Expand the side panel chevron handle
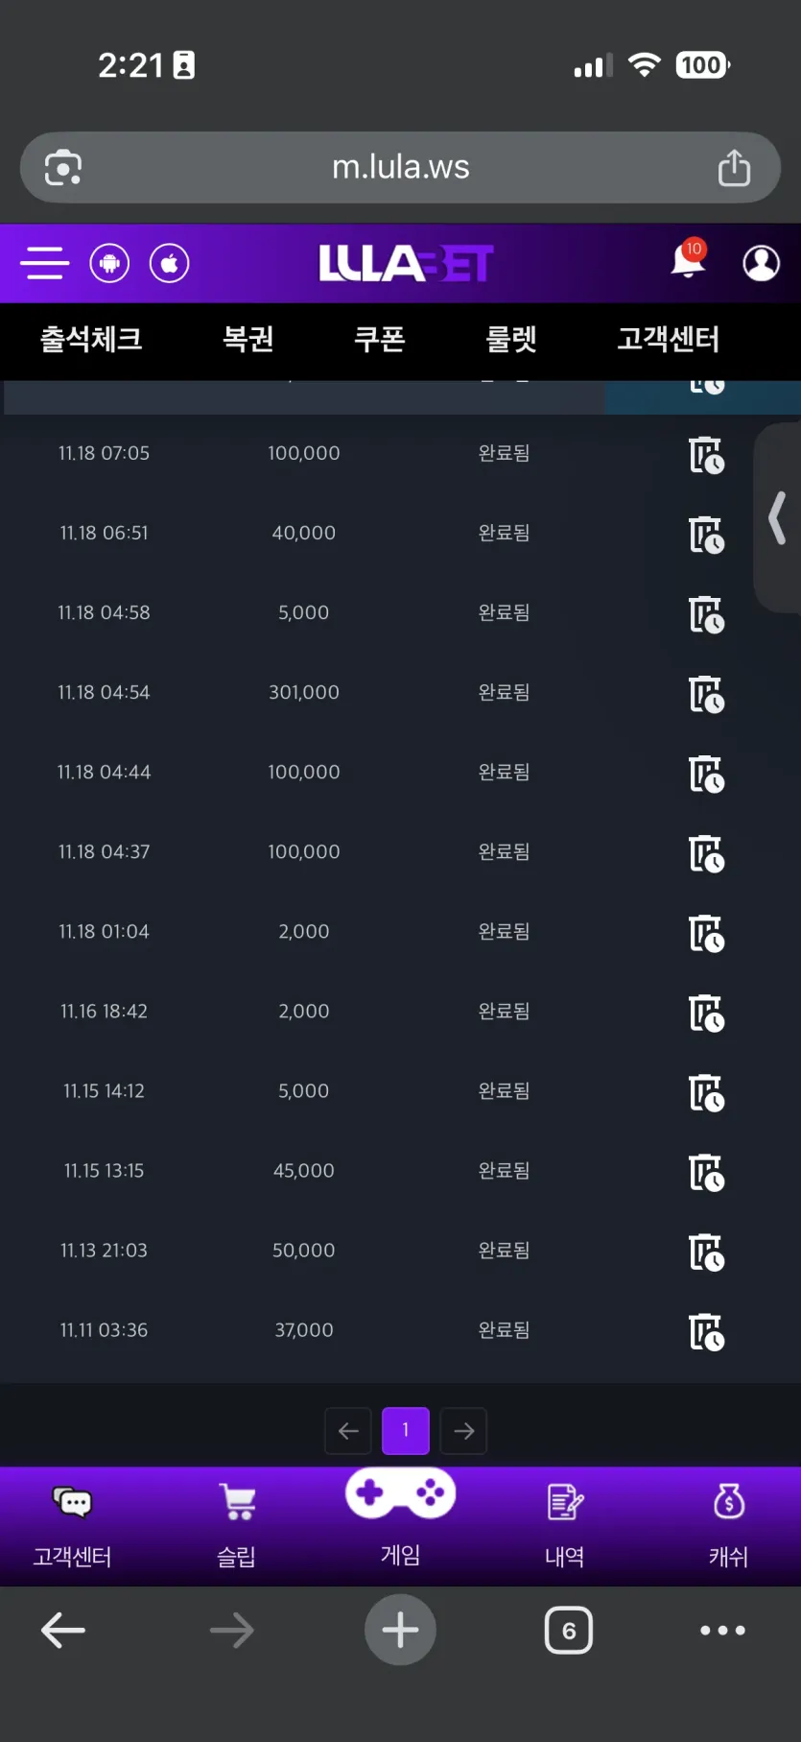Image resolution: width=801 pixels, height=1742 pixels. point(777,517)
